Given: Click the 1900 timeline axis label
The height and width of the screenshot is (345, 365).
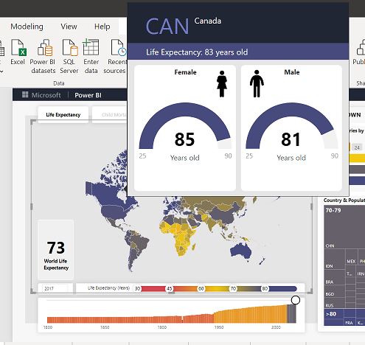Looking at the screenshot, I should (x=161, y=327).
